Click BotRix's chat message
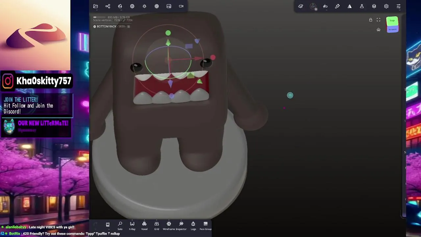Screen dimensions: 421x237 (60, 234)
